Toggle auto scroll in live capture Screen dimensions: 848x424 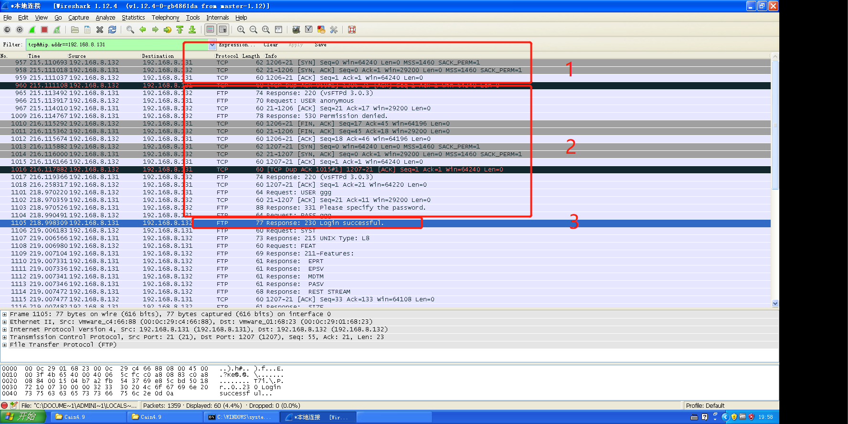click(x=223, y=30)
